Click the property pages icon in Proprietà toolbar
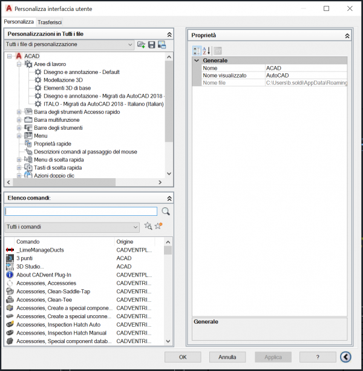Screen dimensions: 363x371 [x=218, y=51]
